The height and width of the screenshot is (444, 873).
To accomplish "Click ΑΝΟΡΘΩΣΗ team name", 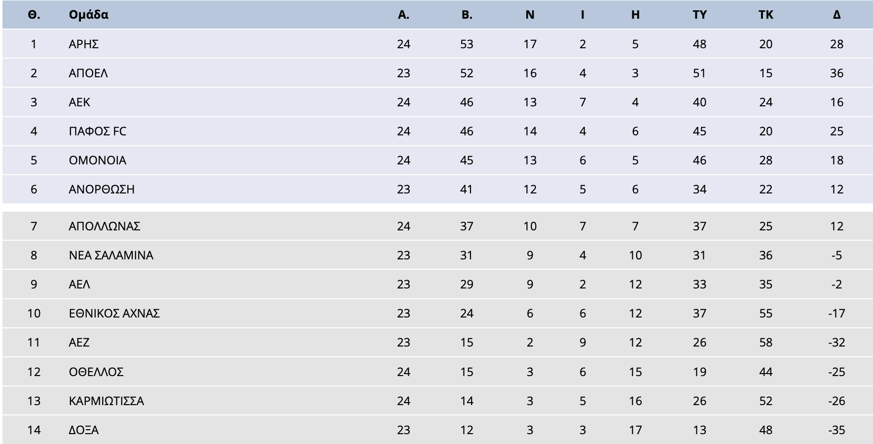I will tap(102, 190).
